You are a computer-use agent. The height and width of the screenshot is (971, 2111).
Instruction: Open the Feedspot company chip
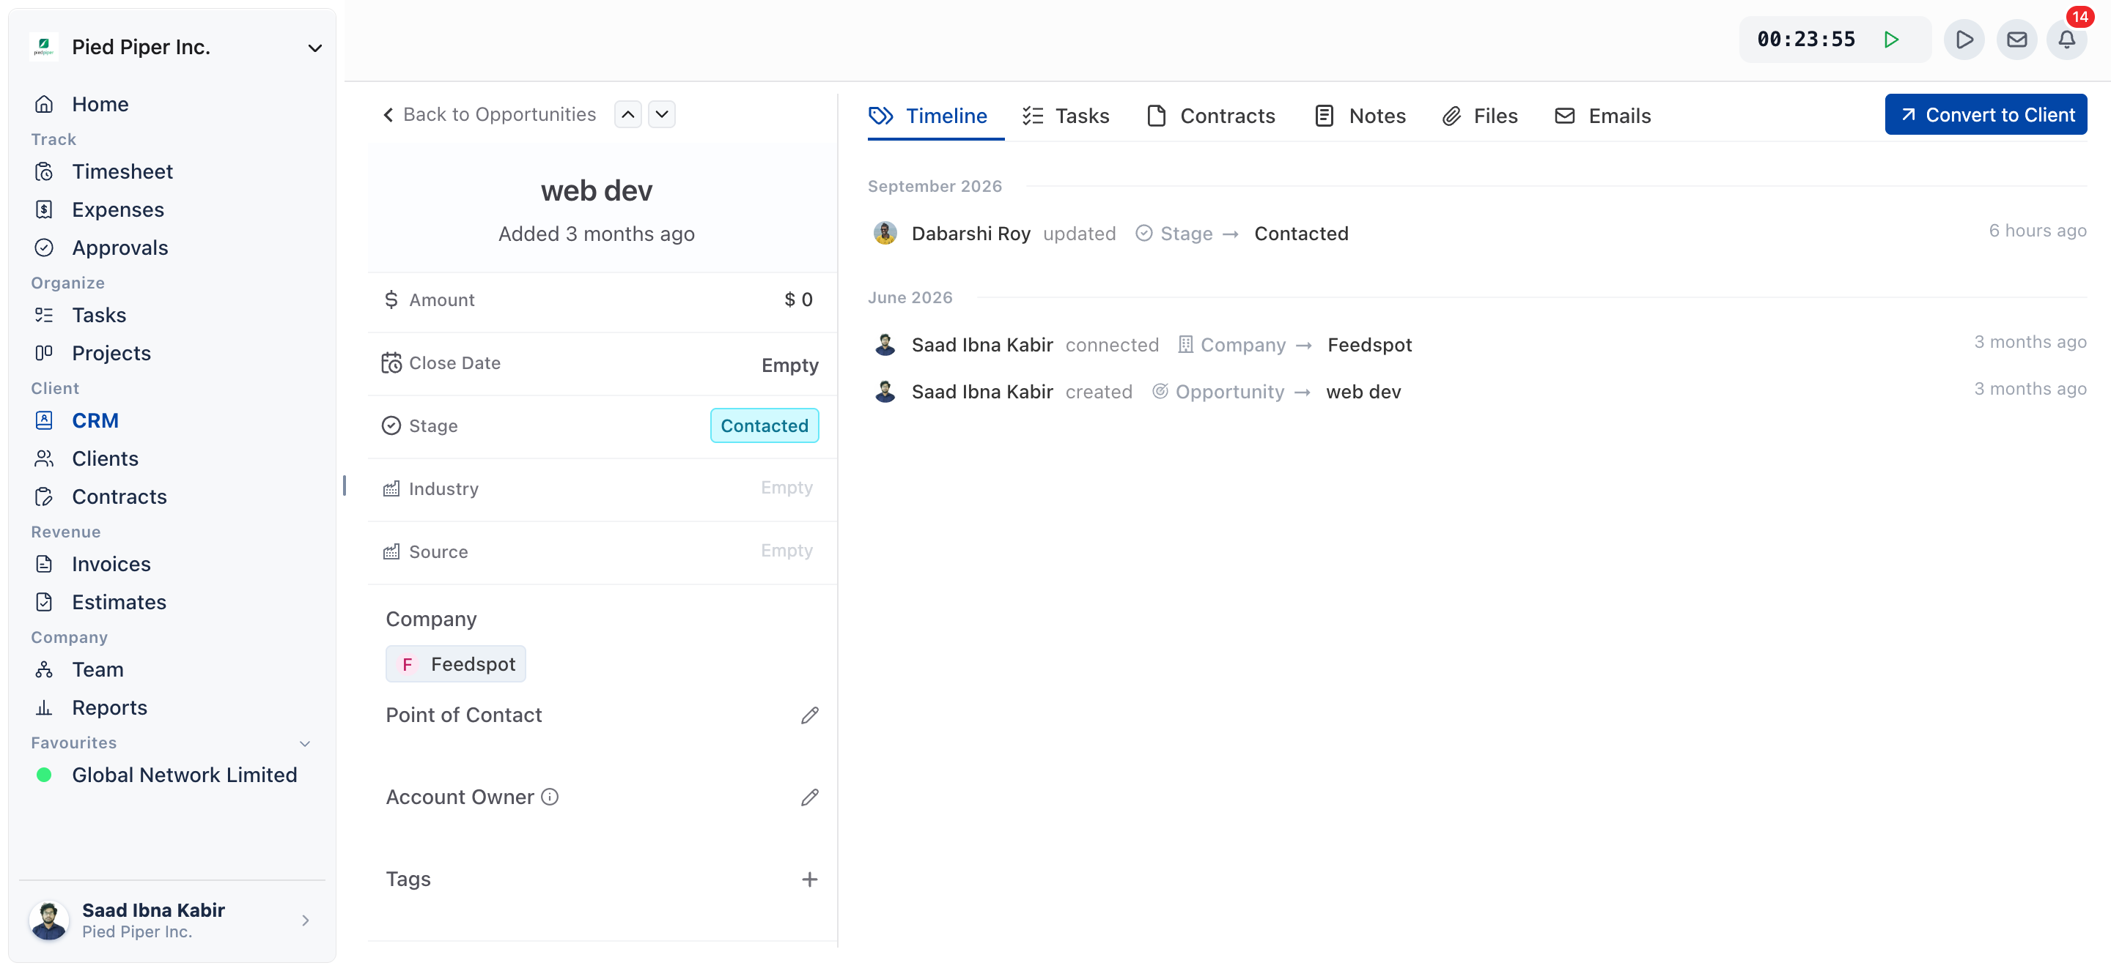(456, 664)
